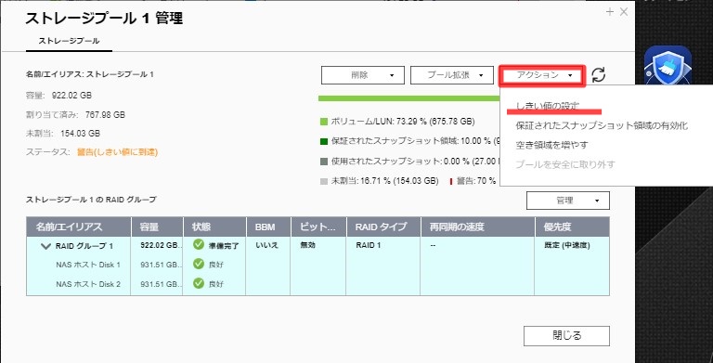Image resolution: width=713 pixels, height=363 pixels.
Task: Click the 容量 column header
Action: [157, 227]
